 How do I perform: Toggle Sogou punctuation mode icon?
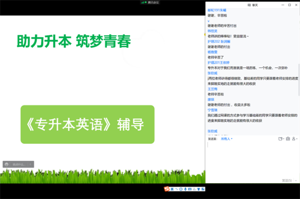pos(176,189)
